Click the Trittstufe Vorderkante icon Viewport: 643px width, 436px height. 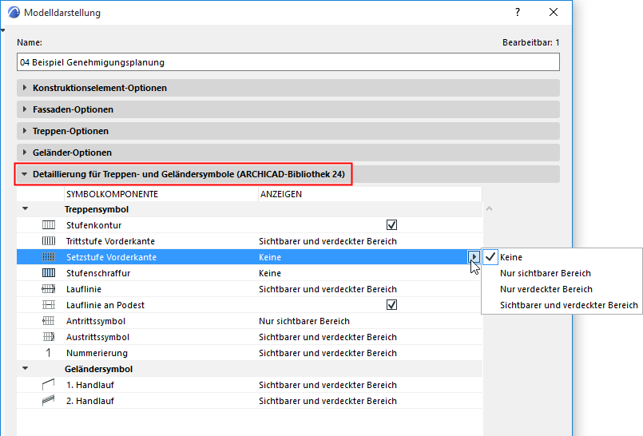(48, 241)
